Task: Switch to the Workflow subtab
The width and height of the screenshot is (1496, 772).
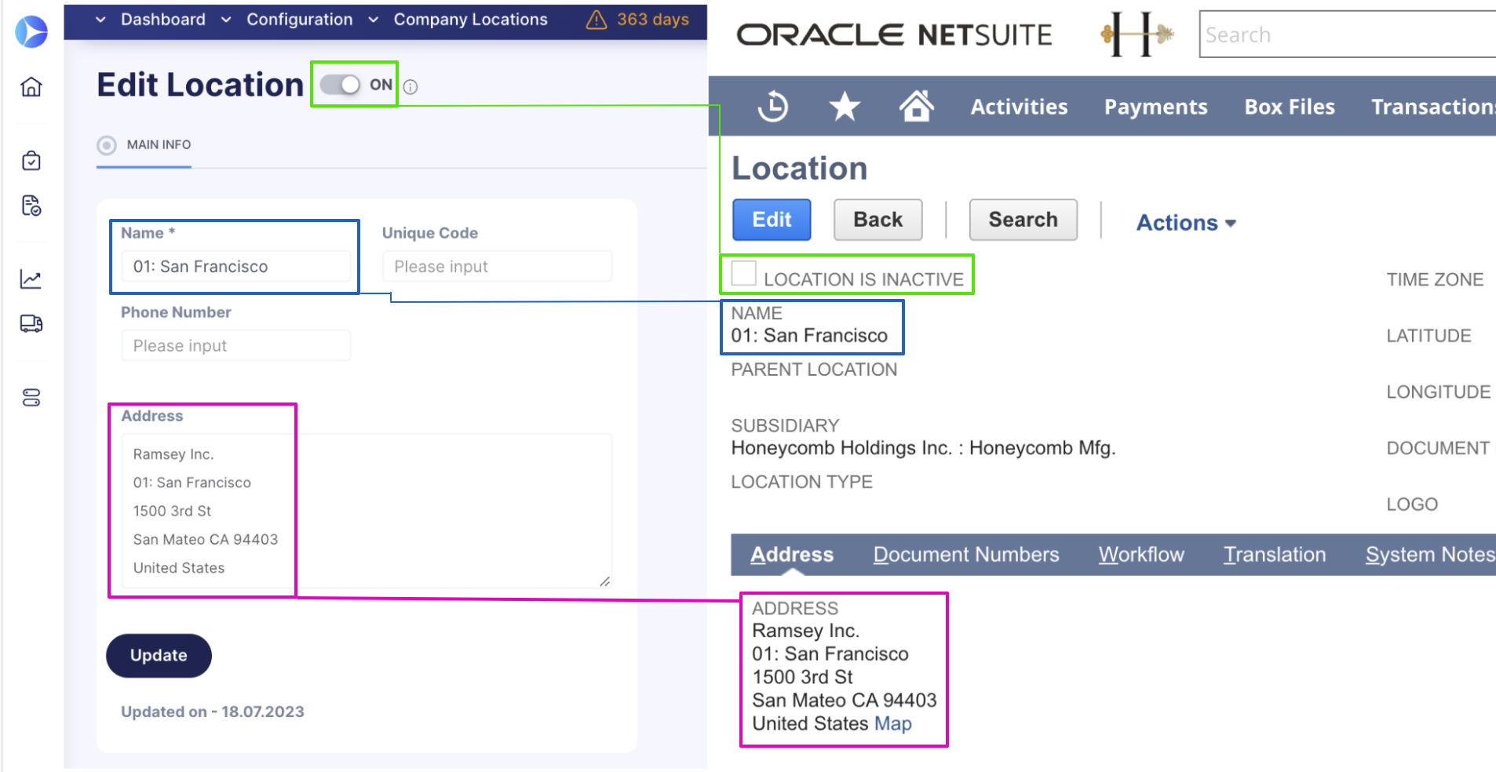Action: 1141,555
